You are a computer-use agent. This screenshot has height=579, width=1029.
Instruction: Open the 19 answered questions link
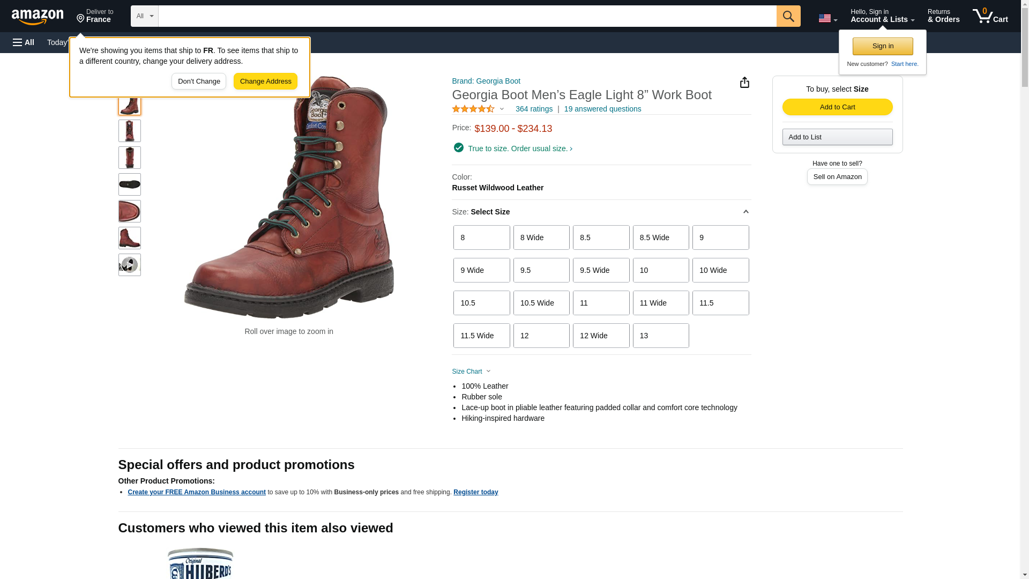[x=602, y=109]
